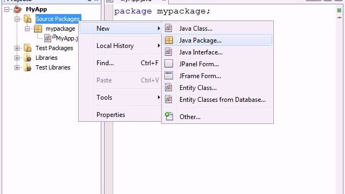Select Source Packages label in tree
Screen dimensions: 345x194
click(58, 19)
